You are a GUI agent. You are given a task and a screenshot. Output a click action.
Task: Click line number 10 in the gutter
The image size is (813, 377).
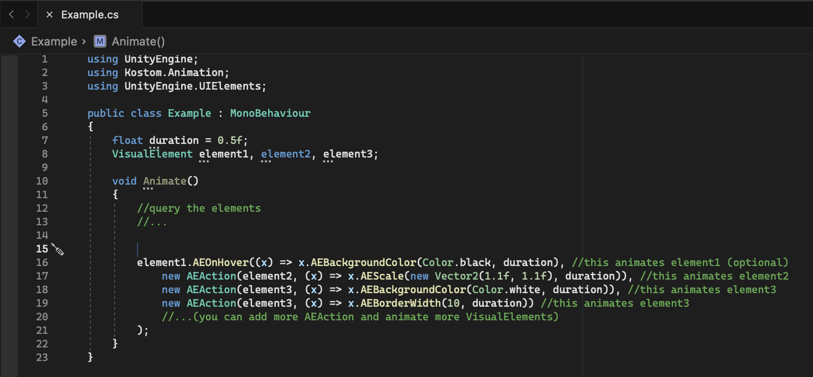pyautogui.click(x=42, y=181)
